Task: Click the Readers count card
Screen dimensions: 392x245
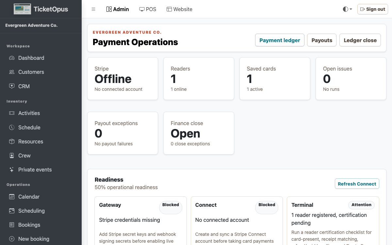Action: 199,78
